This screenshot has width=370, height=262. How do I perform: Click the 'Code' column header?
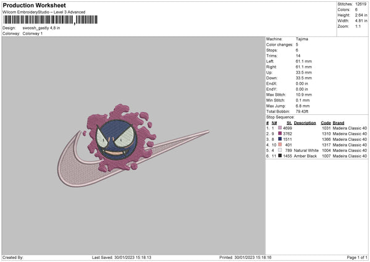click(326, 123)
